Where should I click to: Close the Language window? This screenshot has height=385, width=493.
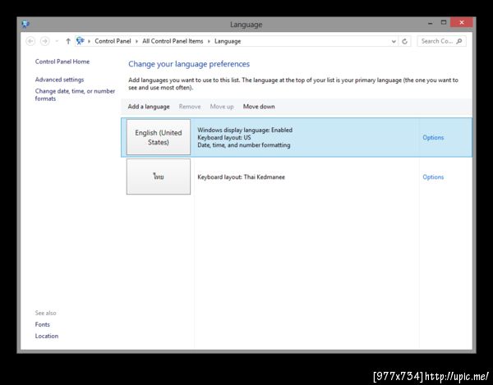(x=462, y=22)
